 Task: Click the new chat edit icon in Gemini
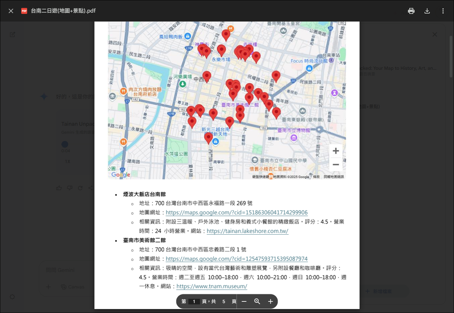click(12, 35)
